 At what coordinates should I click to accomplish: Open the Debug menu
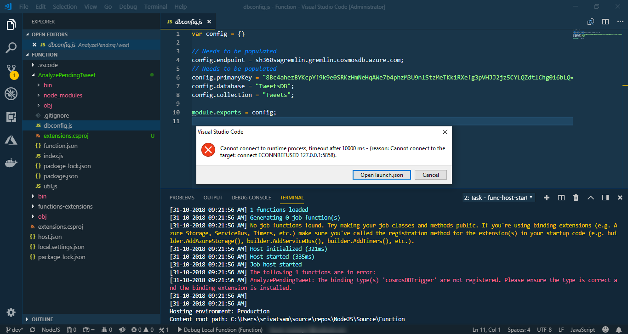(x=128, y=6)
